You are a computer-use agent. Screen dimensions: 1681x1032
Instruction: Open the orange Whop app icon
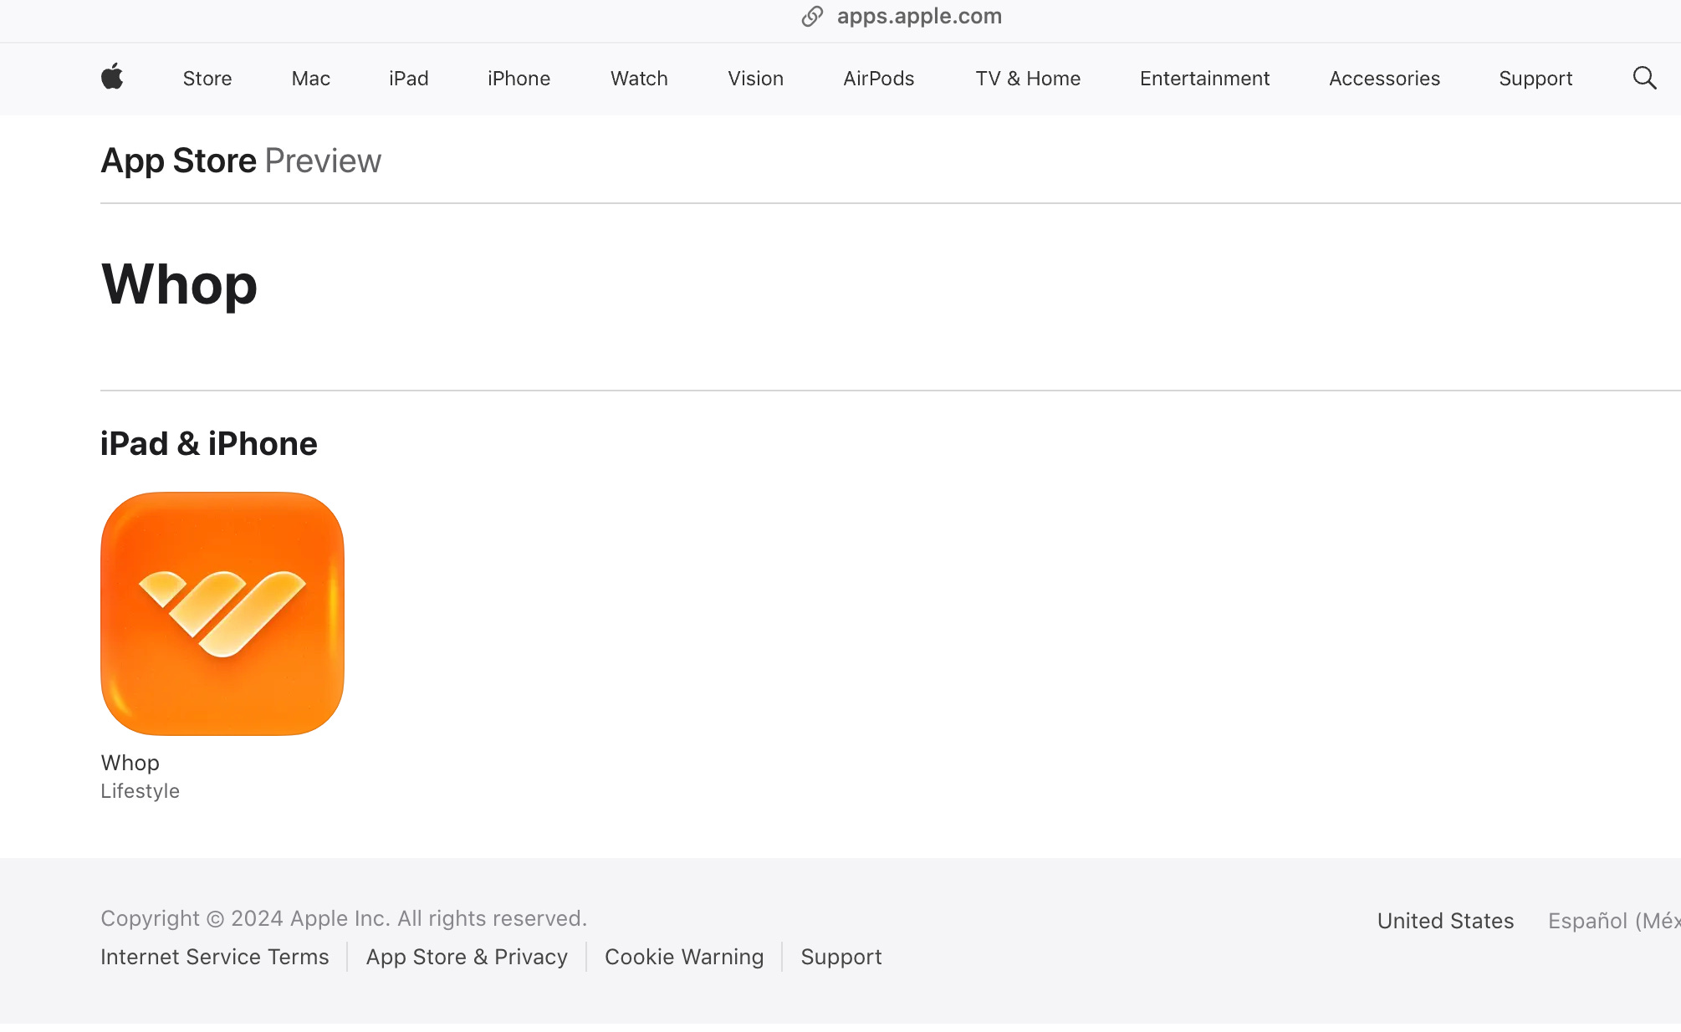click(x=222, y=613)
